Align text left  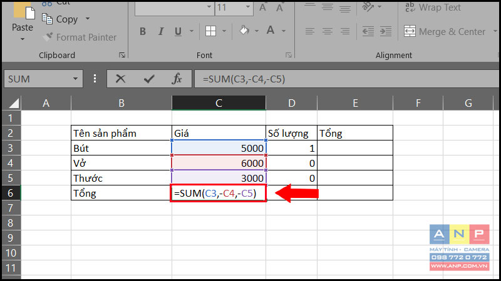point(309,31)
